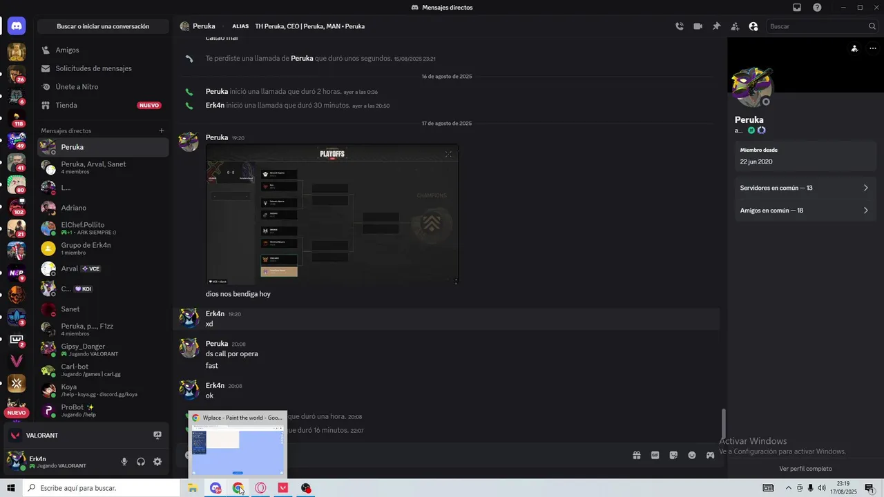
Task: Mute the microphone
Action: pos(124,462)
